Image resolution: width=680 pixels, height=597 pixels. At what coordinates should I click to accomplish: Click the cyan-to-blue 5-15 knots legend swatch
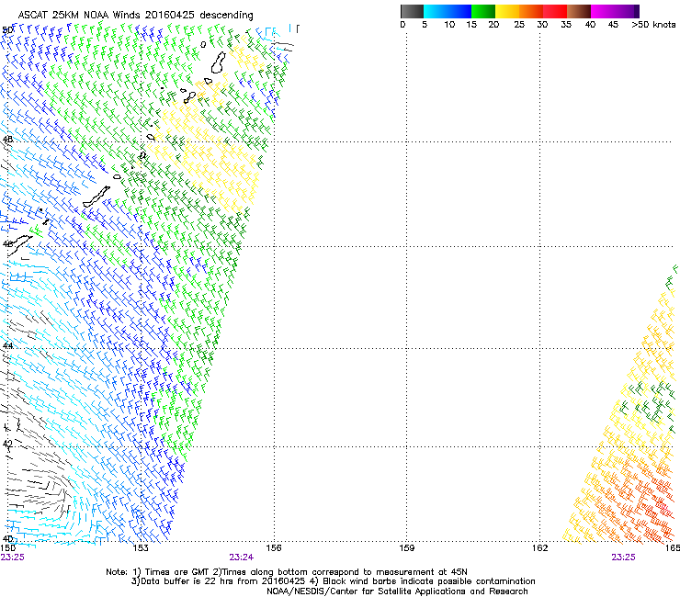[x=448, y=11]
